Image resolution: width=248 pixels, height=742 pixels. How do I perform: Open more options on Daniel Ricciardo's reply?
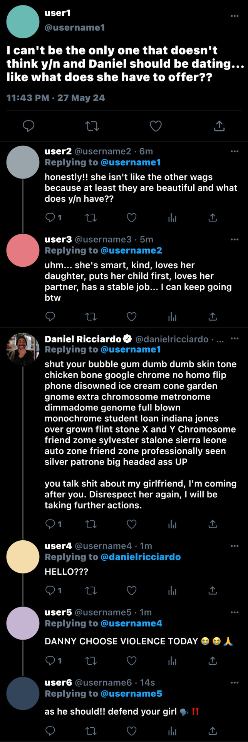click(x=235, y=339)
